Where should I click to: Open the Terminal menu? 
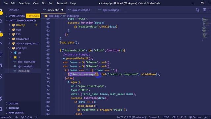point(62,3)
